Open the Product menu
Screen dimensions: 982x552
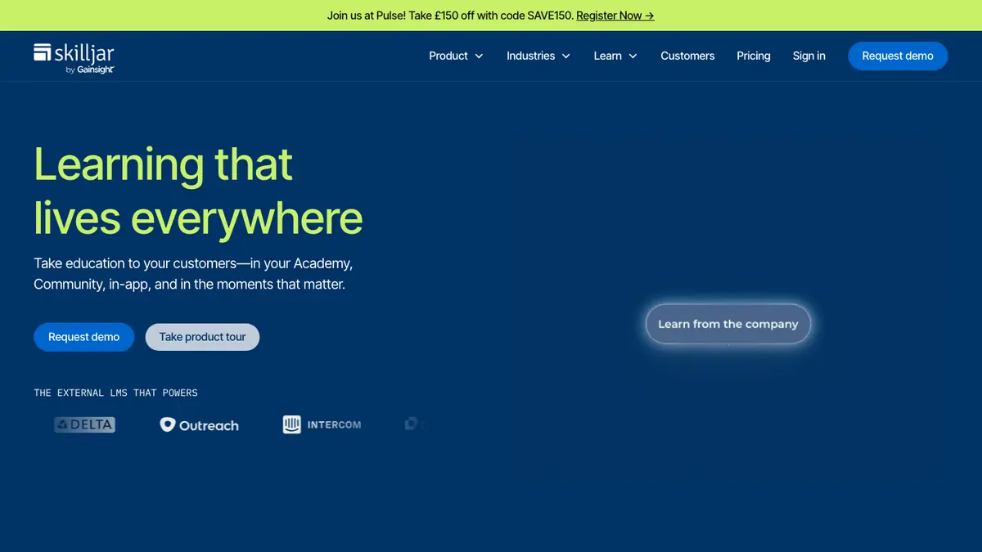click(456, 56)
